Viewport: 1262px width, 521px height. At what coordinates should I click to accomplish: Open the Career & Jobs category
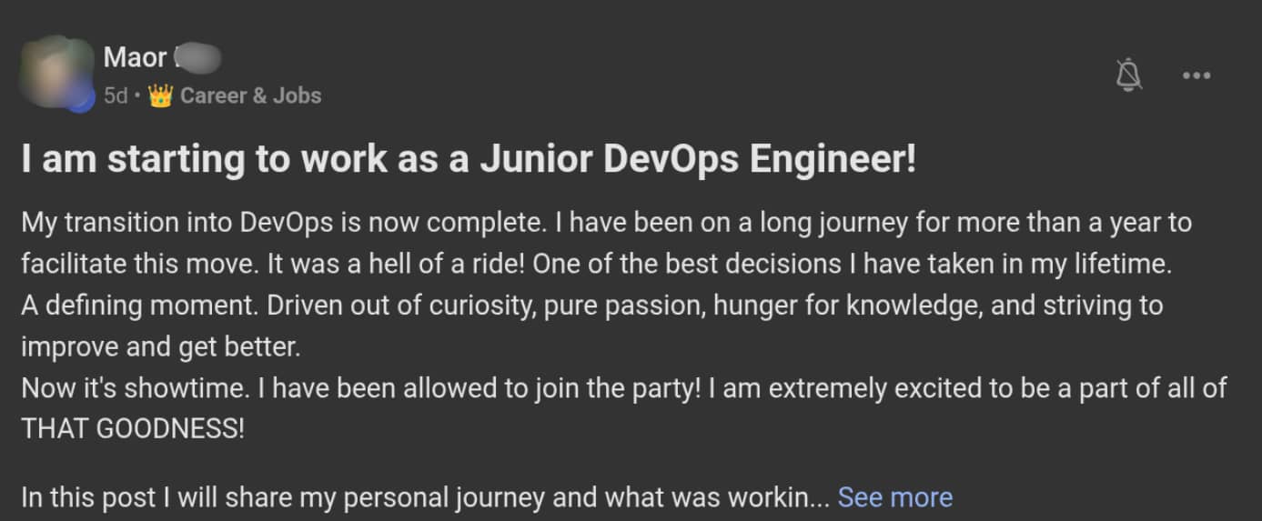[x=250, y=95]
